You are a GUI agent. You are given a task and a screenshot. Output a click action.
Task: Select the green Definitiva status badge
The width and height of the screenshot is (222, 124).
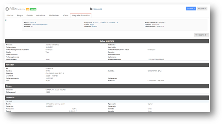coord(33,9)
